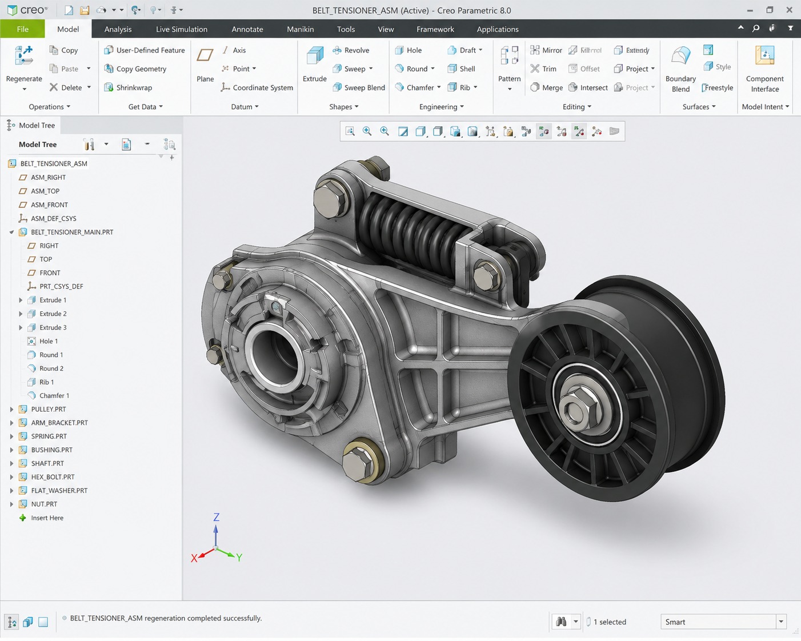801x641 pixels.
Task: Add a datum Axis
Action: pos(234,50)
